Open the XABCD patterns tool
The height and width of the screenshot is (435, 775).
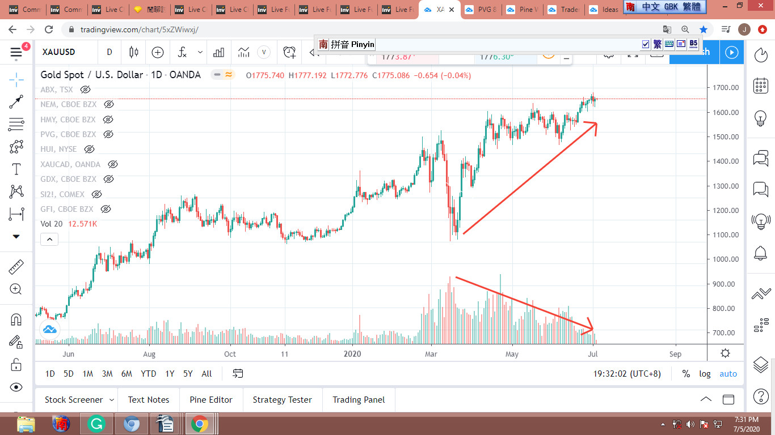(x=16, y=191)
